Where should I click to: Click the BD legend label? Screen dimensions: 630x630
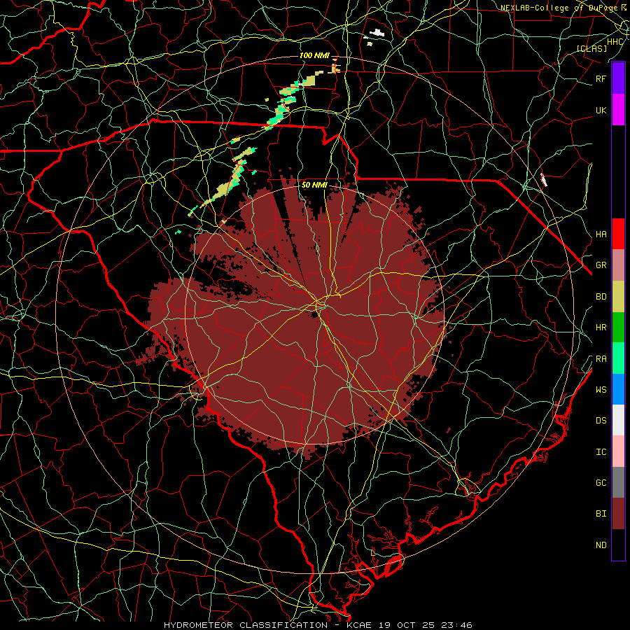click(601, 297)
